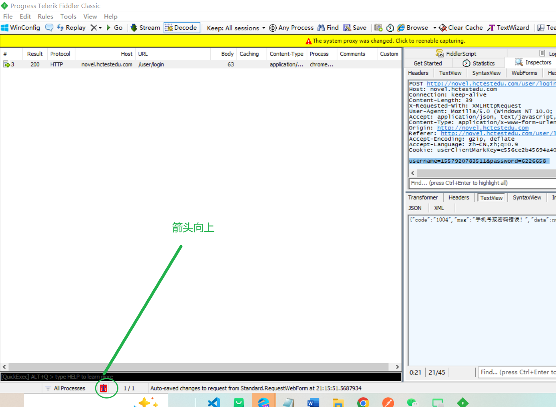
Task: Open the Keep: All sessions dropdown
Action: [x=236, y=28]
